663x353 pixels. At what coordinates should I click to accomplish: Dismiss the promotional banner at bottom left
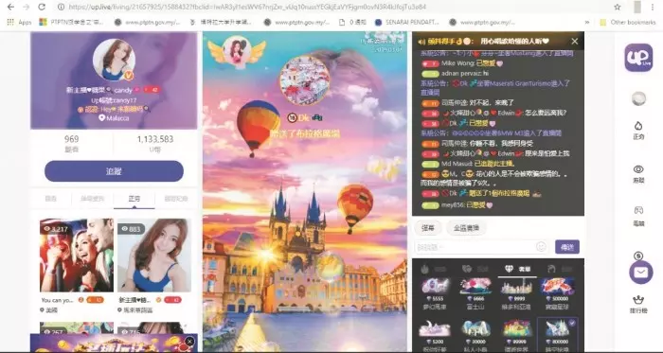189,341
